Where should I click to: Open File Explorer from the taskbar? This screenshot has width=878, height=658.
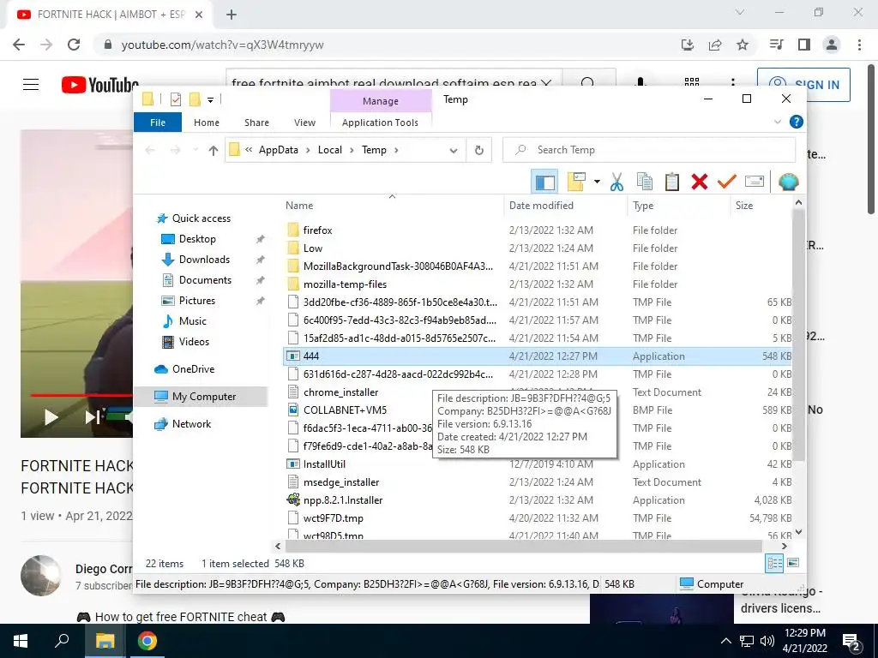pos(105,641)
